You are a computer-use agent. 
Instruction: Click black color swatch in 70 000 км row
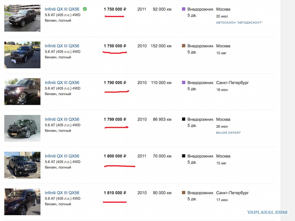tap(183, 156)
